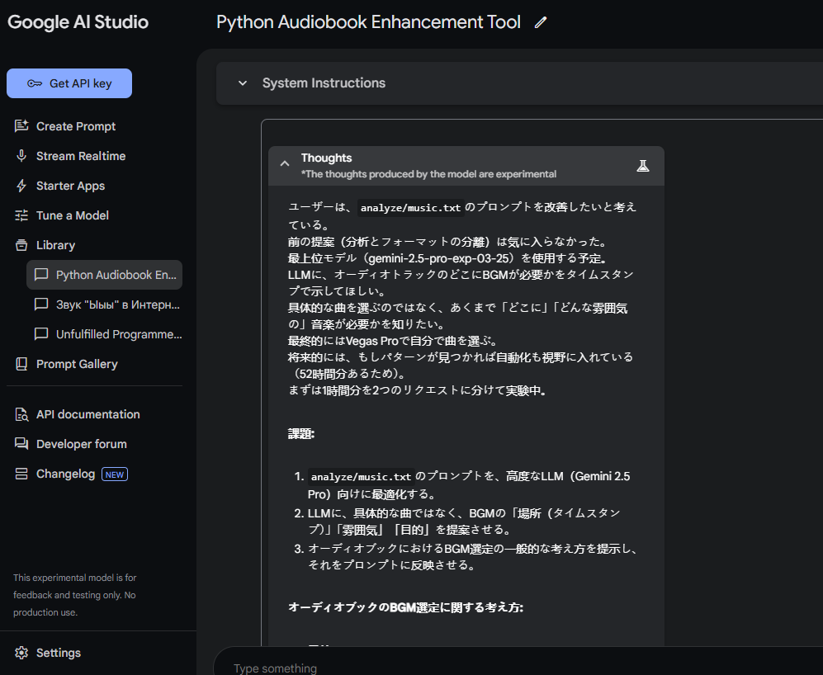This screenshot has width=823, height=675.
Task: Select the Python Audiobook En... chat
Action: pyautogui.click(x=105, y=275)
